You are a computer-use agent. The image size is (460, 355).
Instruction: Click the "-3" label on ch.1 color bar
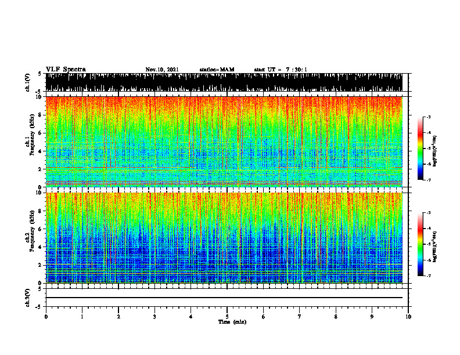[429, 117]
